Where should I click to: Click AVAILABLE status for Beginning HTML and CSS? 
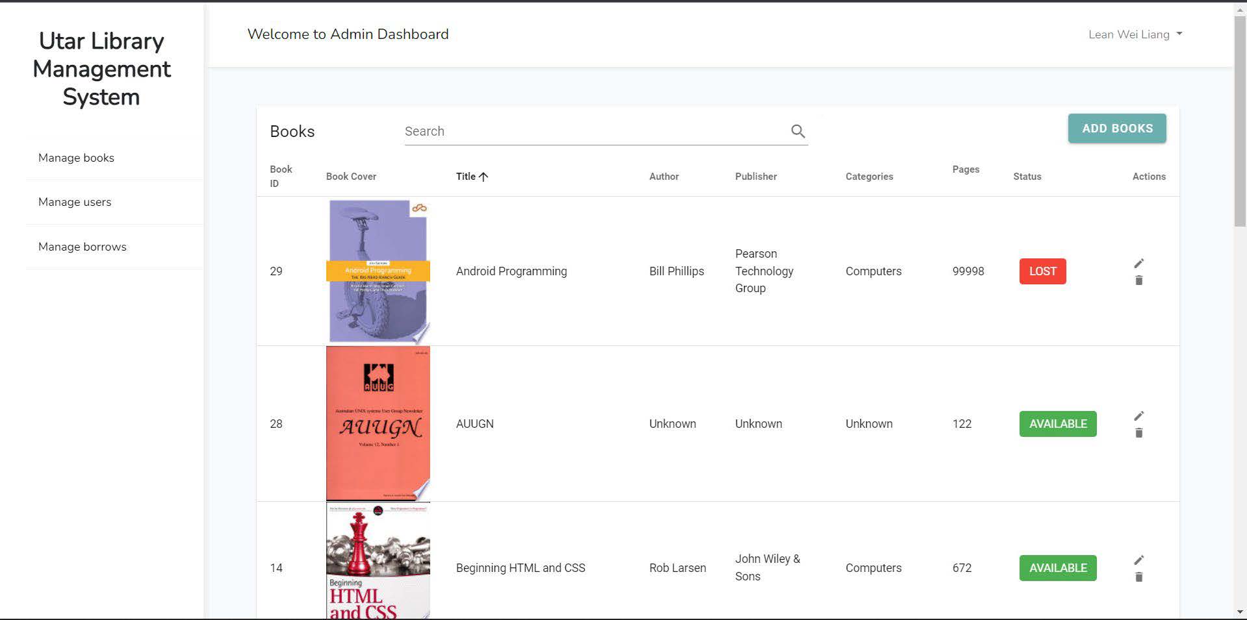tap(1058, 568)
